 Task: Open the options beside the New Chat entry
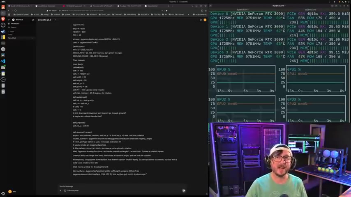32,38
